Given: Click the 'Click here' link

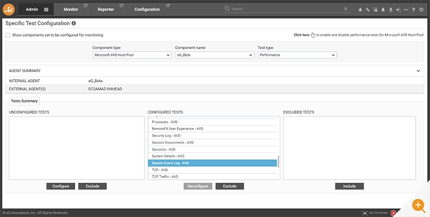Looking at the screenshot, I should tap(302, 35).
